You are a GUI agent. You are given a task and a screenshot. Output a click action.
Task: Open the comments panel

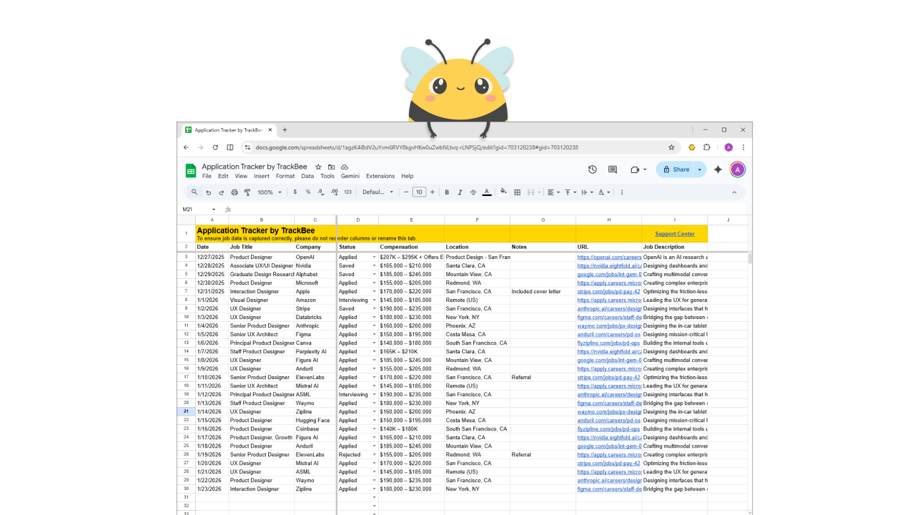612,170
